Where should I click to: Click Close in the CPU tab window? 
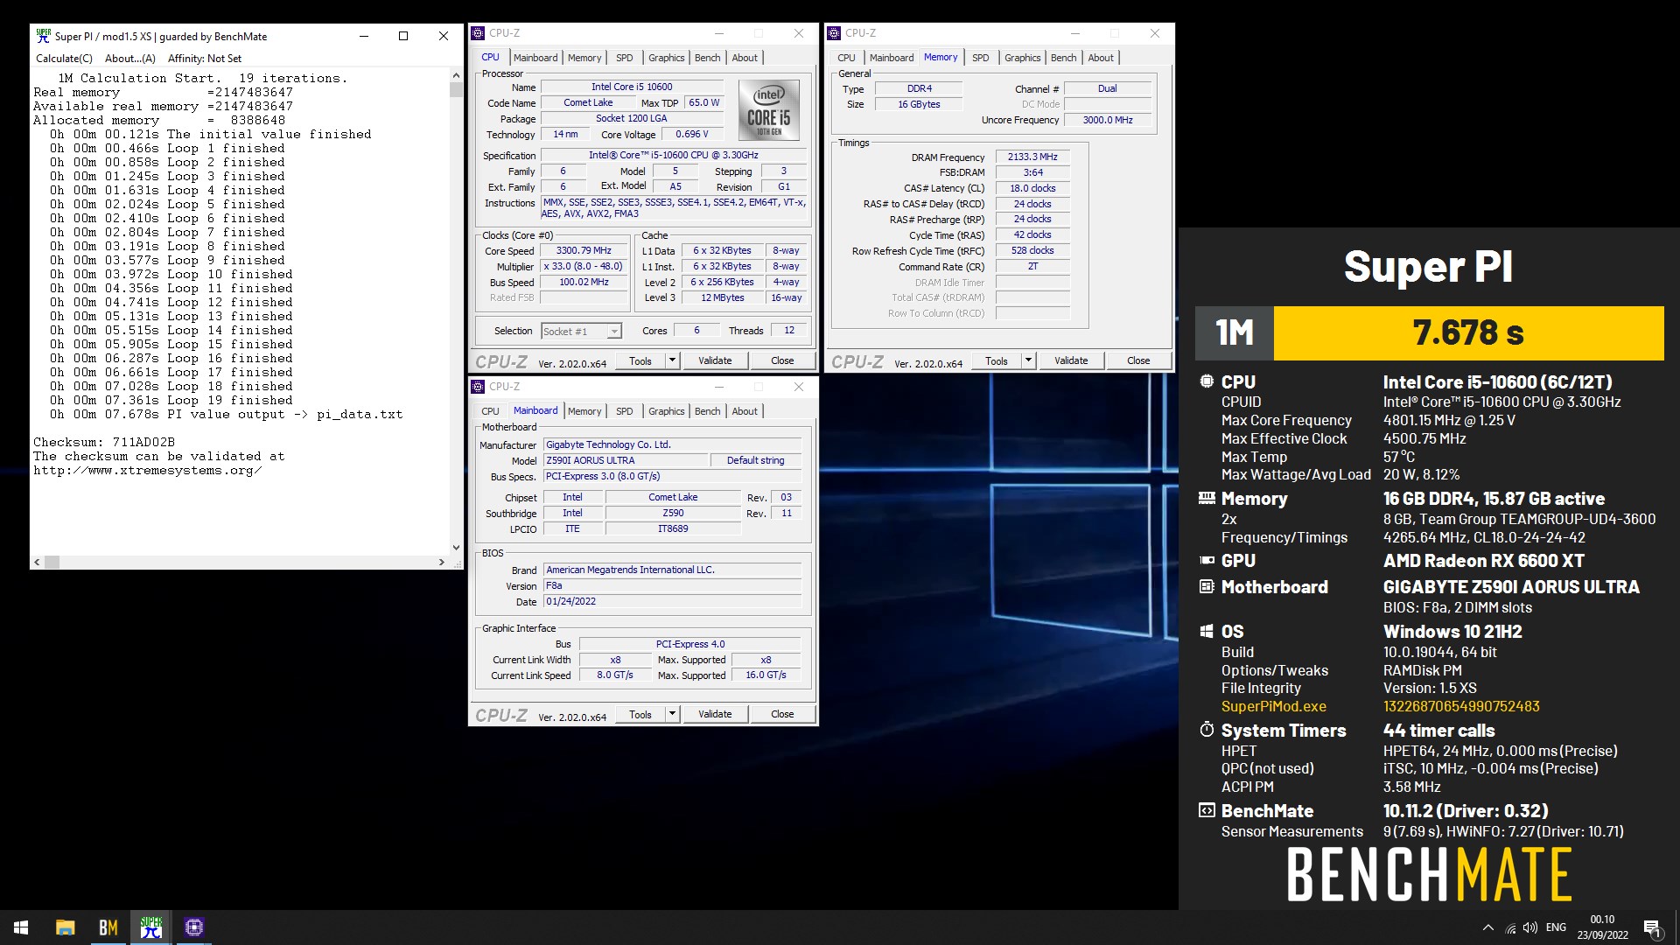coord(782,360)
